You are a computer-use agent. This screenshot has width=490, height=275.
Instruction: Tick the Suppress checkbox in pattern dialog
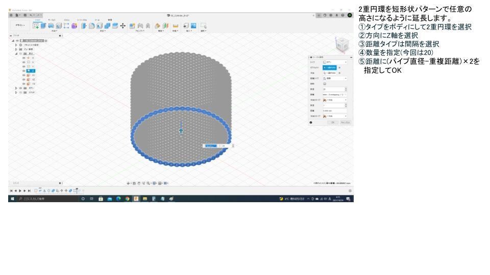pyautogui.click(x=325, y=84)
